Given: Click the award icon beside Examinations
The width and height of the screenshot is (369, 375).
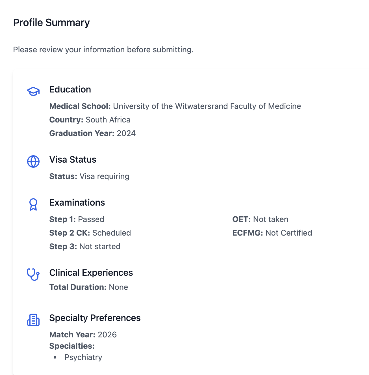Looking at the screenshot, I should [x=33, y=205].
